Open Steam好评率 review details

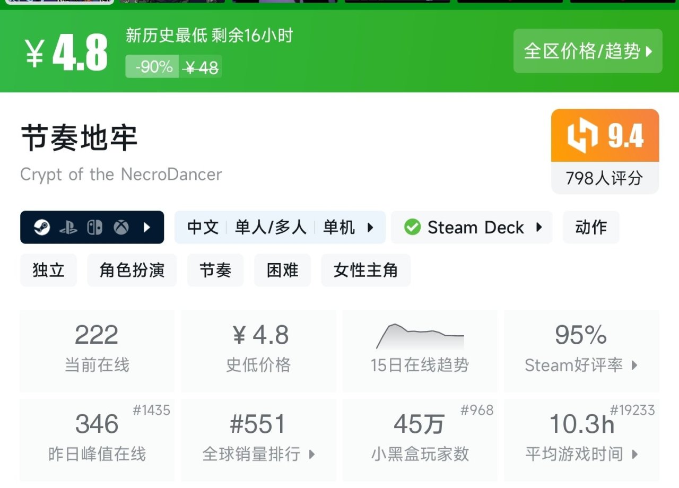[x=581, y=351]
